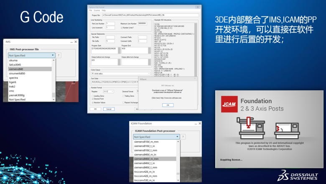Edit the Line Increment field
326x184 pixels.
click(x=110, y=28)
